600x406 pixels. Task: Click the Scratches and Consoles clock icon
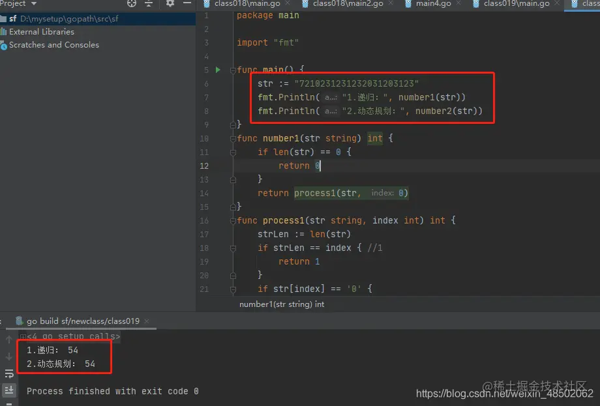click(3, 46)
